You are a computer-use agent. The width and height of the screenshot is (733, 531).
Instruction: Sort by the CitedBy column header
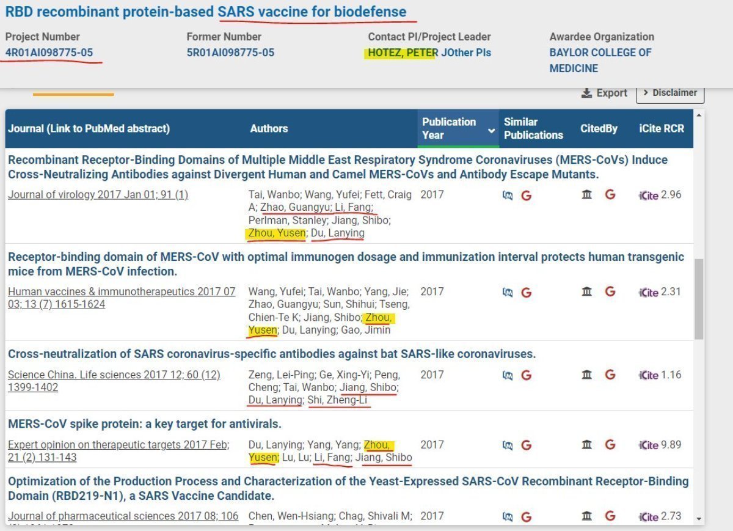[599, 128]
